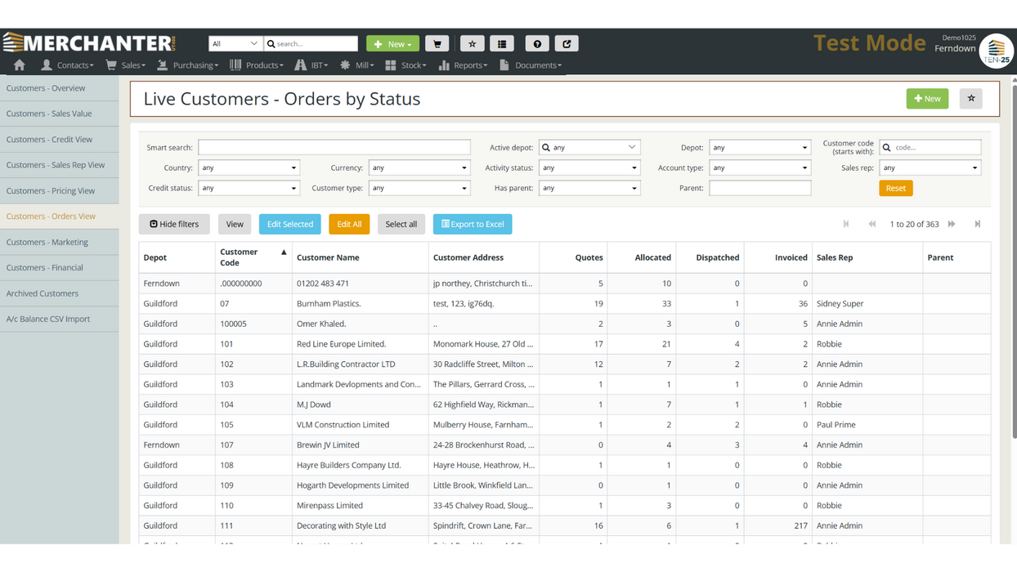Open Customers - Financial in sidebar
The width and height of the screenshot is (1017, 572).
pos(59,267)
